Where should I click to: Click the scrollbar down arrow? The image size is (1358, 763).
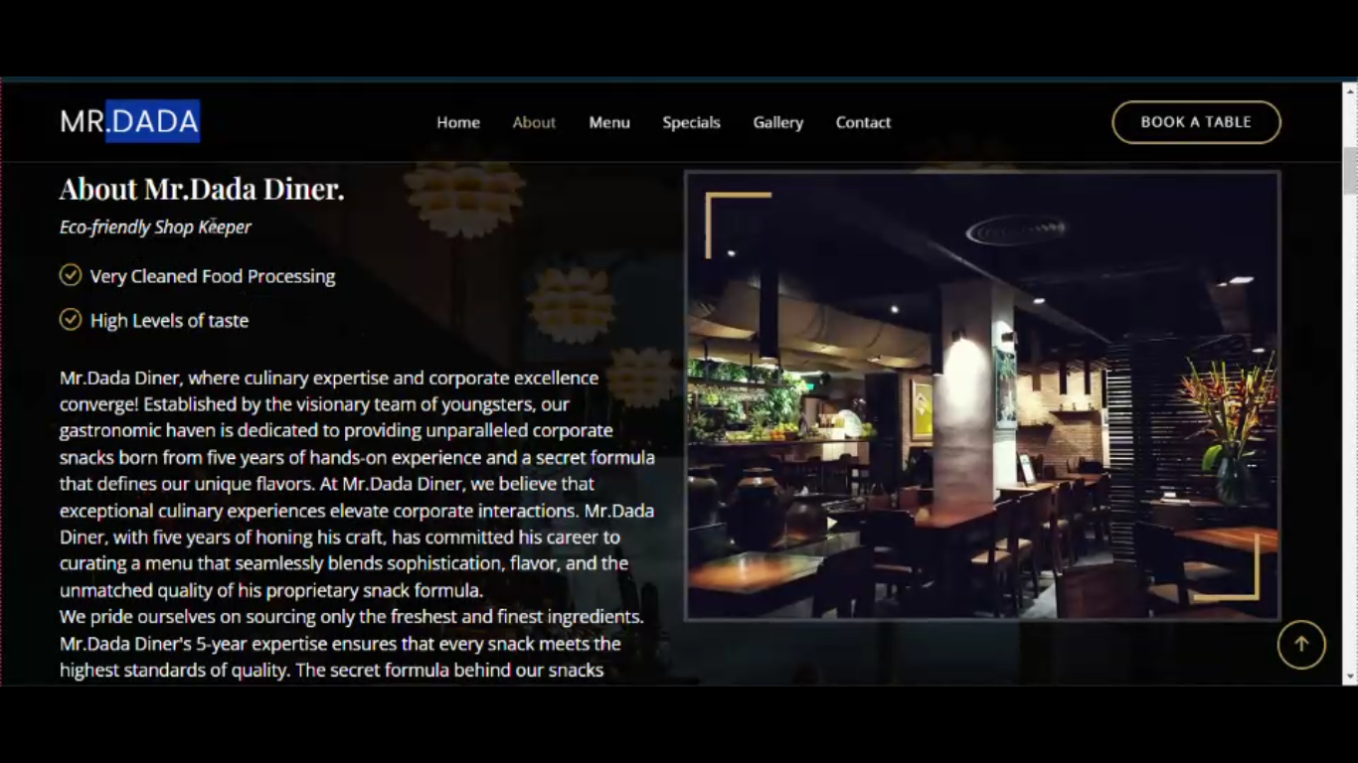click(x=1350, y=677)
